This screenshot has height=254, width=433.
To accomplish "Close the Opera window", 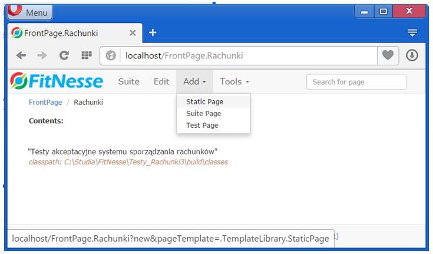I will tap(409, 11).
